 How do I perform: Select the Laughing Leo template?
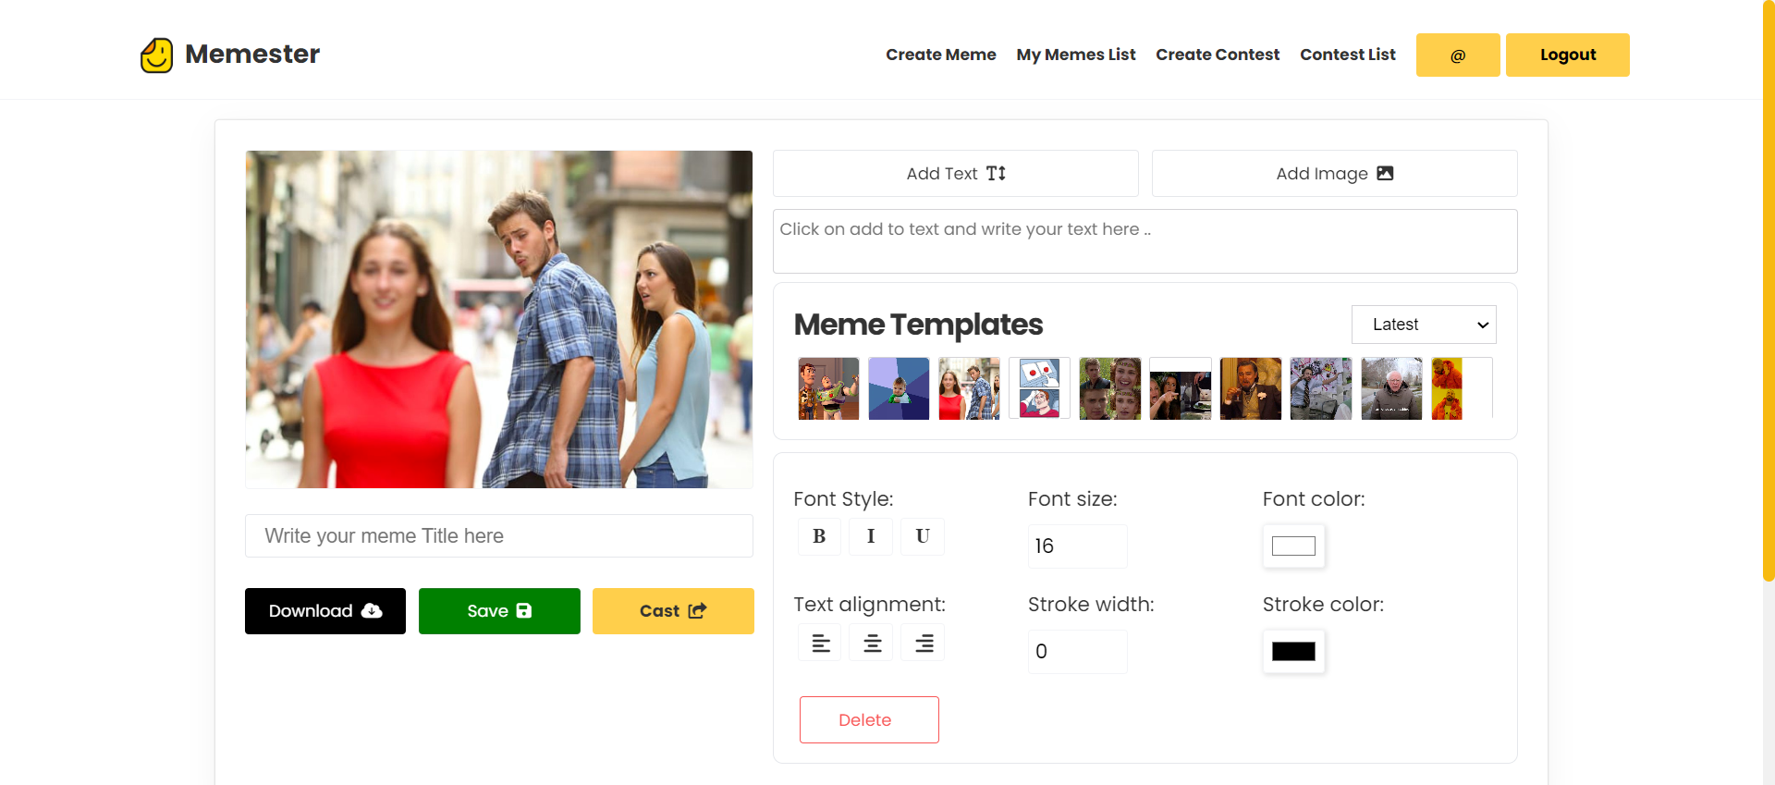[x=1250, y=388]
